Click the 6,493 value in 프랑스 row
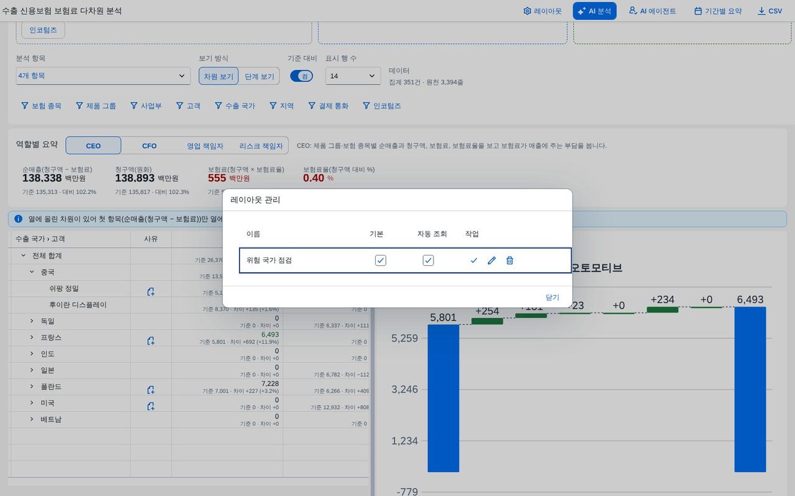The height and width of the screenshot is (496, 795). pyautogui.click(x=270, y=334)
